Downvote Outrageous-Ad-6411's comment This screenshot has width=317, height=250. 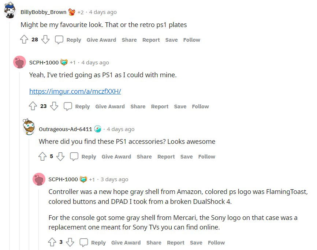pos(60,156)
